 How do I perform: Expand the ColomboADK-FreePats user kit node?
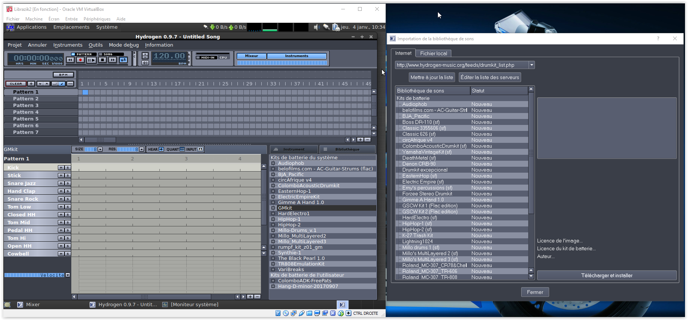coord(273,281)
